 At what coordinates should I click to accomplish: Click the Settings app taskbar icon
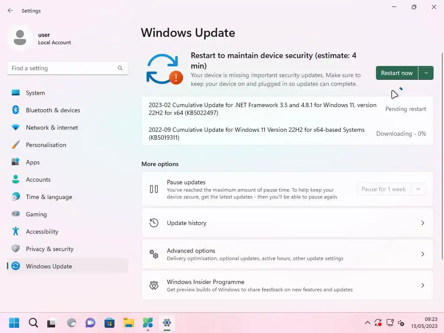(x=167, y=323)
